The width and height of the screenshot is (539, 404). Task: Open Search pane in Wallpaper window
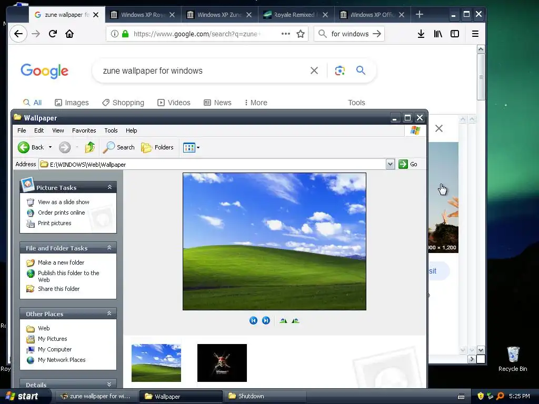click(x=118, y=147)
